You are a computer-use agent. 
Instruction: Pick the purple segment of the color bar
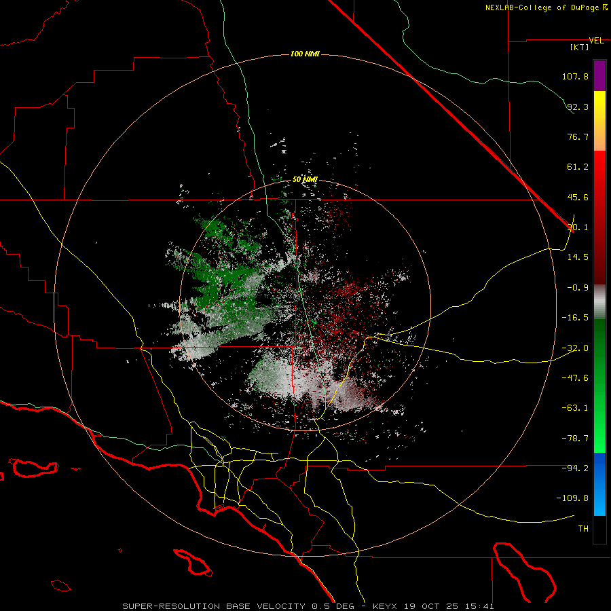click(599, 75)
